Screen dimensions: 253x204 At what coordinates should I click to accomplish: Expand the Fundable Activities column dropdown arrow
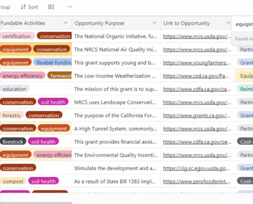(x=66, y=23)
